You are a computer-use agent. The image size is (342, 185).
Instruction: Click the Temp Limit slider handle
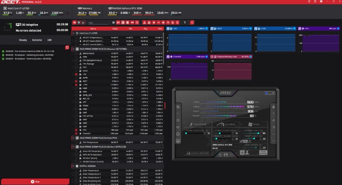pos(255,139)
